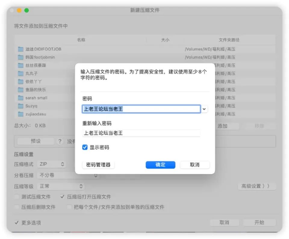The height and width of the screenshot is (239, 289).
Task: Click the green zoom window button
Action: point(26,10)
